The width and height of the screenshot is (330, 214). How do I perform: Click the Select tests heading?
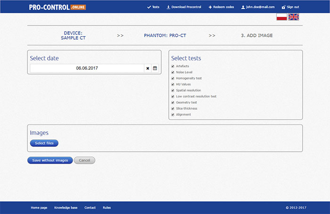(186, 58)
